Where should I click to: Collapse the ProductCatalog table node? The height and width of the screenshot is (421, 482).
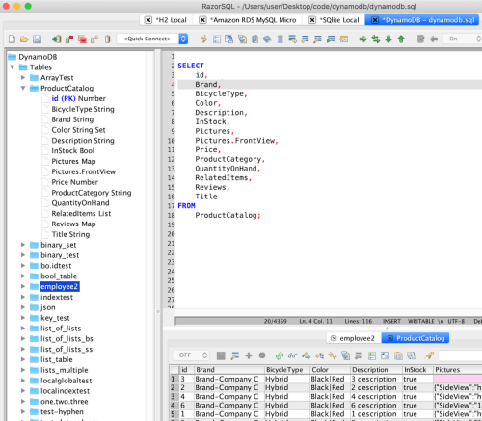pyautogui.click(x=23, y=88)
